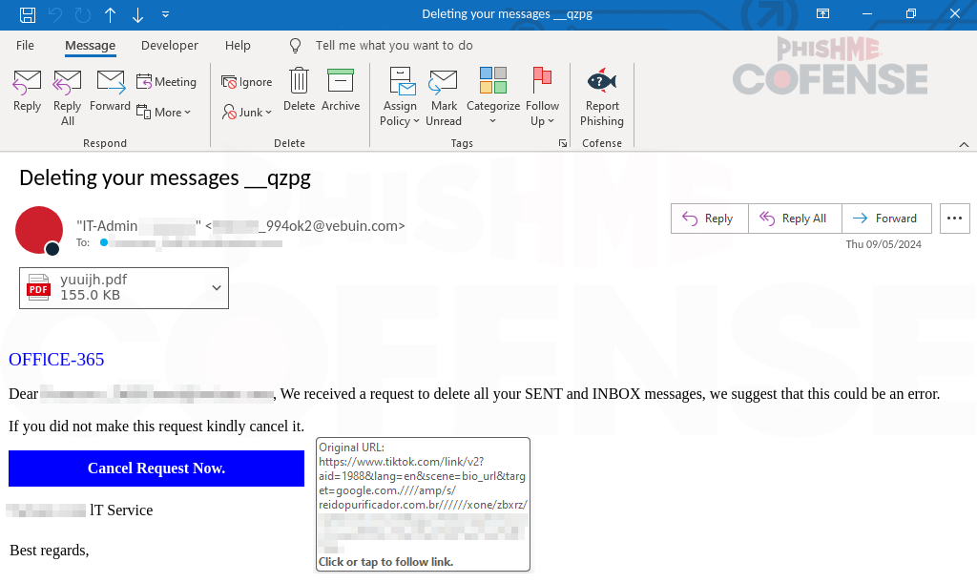Click the Redo icon in quick access toolbar
The height and width of the screenshot is (583, 977).
(x=82, y=14)
